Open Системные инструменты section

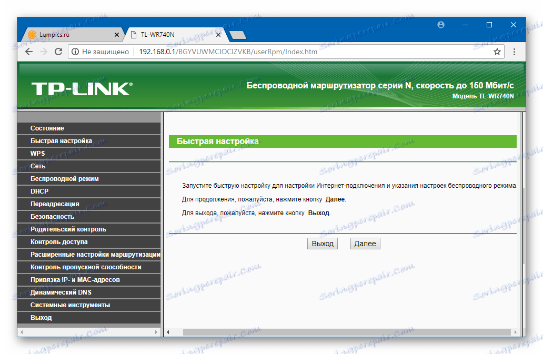pos(89,305)
